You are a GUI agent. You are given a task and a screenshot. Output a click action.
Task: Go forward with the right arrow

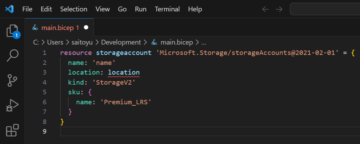(279, 9)
